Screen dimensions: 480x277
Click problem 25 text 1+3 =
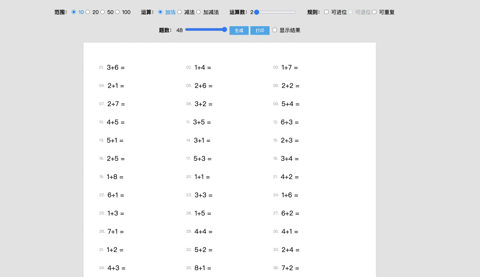116,213
